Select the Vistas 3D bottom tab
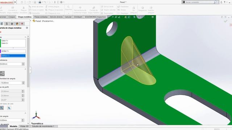The height and width of the screenshot is (130, 232). (24, 126)
